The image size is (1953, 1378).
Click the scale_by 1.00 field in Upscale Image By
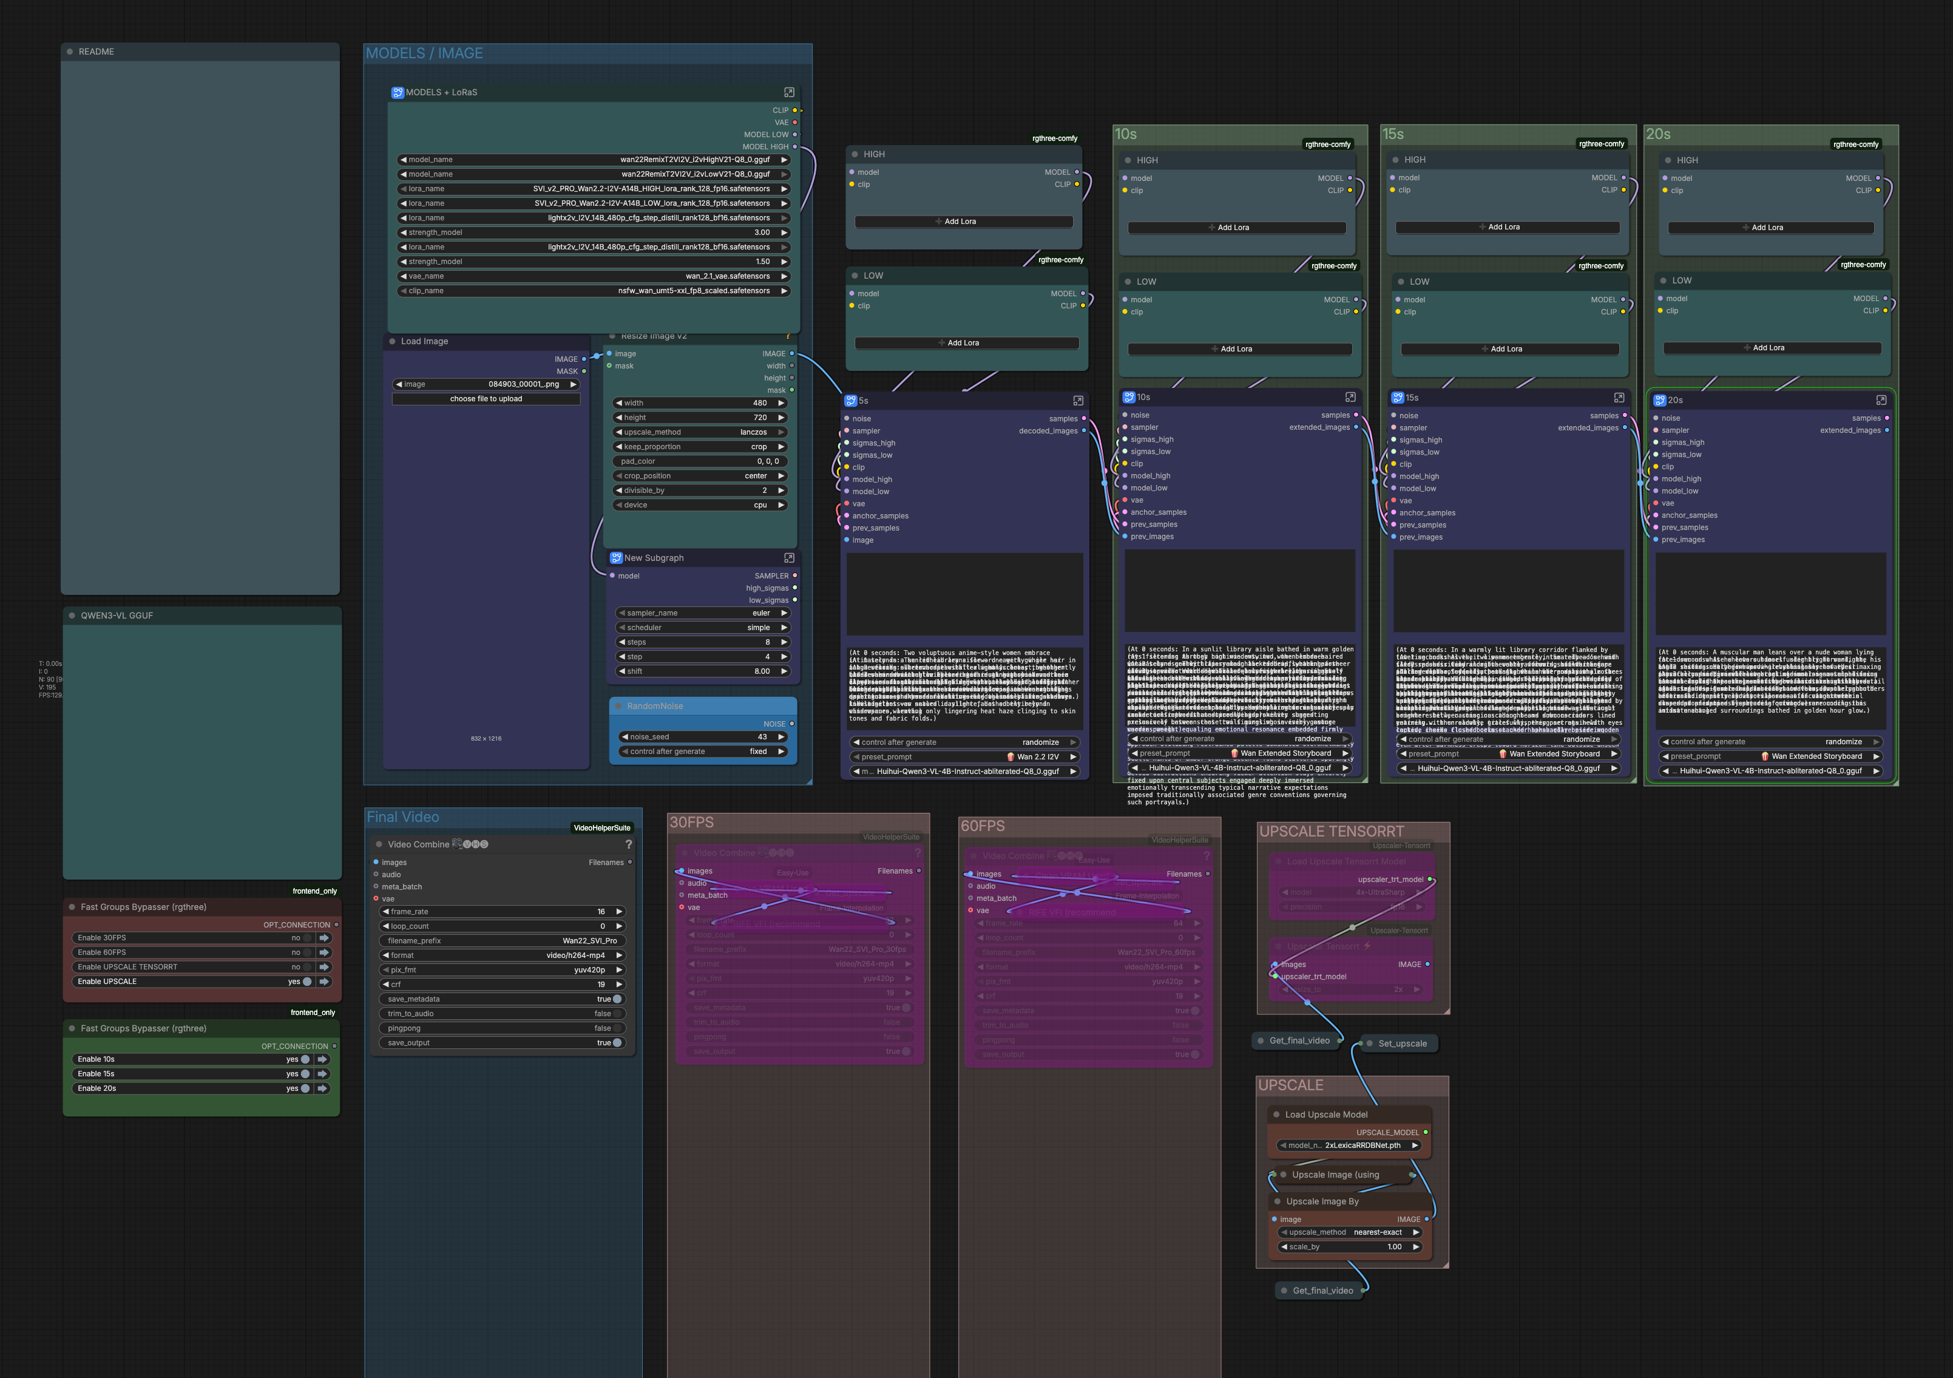[x=1351, y=1246]
